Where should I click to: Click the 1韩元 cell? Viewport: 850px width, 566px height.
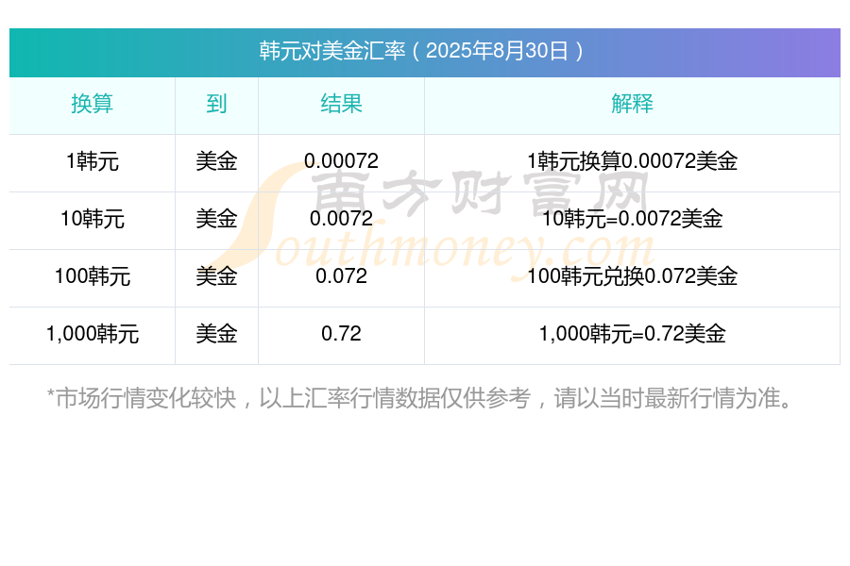pos(93,161)
